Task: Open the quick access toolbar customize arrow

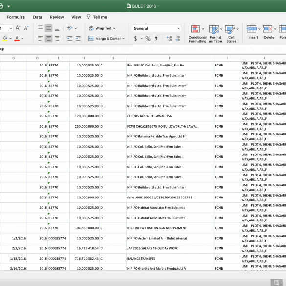Action: click(x=9, y=6)
